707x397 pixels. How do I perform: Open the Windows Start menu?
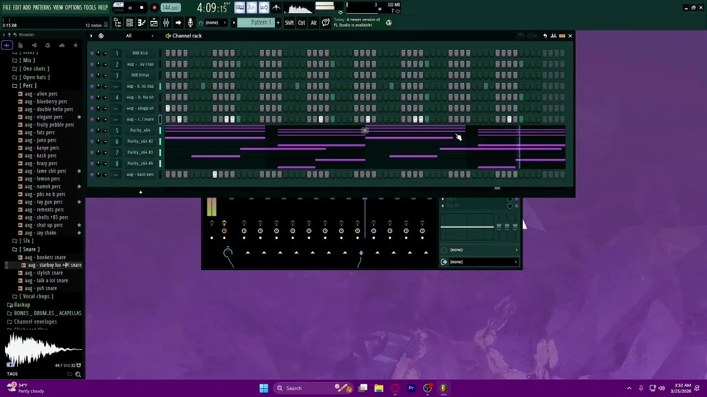click(264, 388)
